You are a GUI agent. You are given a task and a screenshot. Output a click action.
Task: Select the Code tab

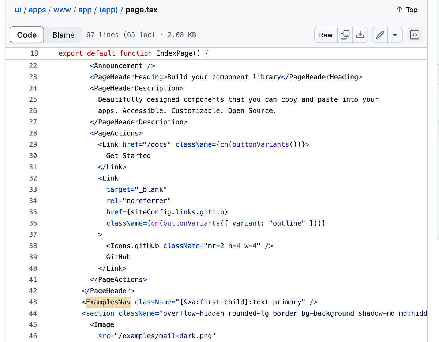(26, 35)
